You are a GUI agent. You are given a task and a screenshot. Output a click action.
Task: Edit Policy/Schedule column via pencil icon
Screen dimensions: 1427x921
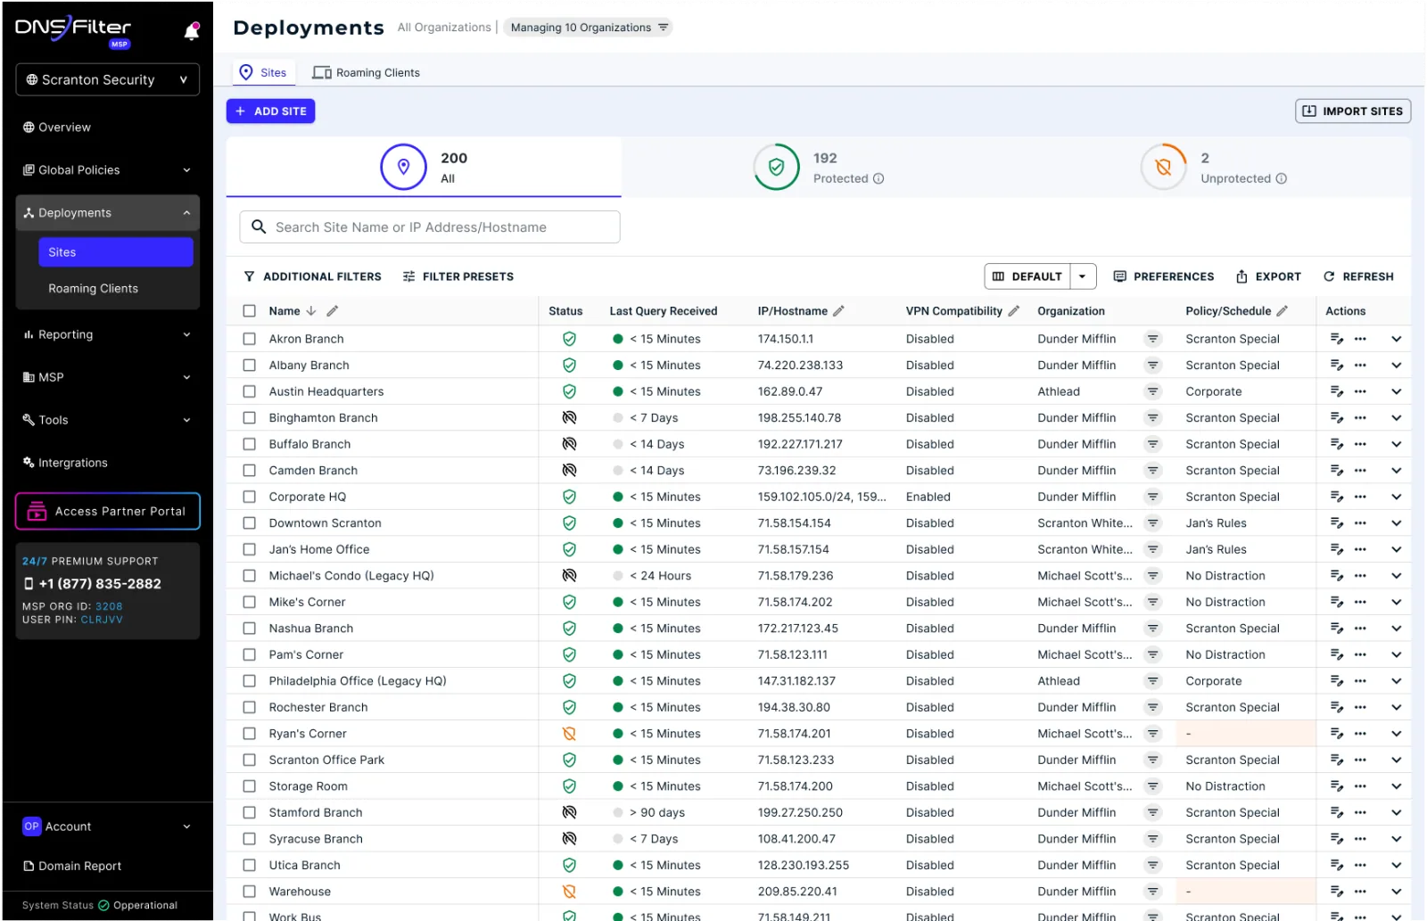click(1283, 311)
